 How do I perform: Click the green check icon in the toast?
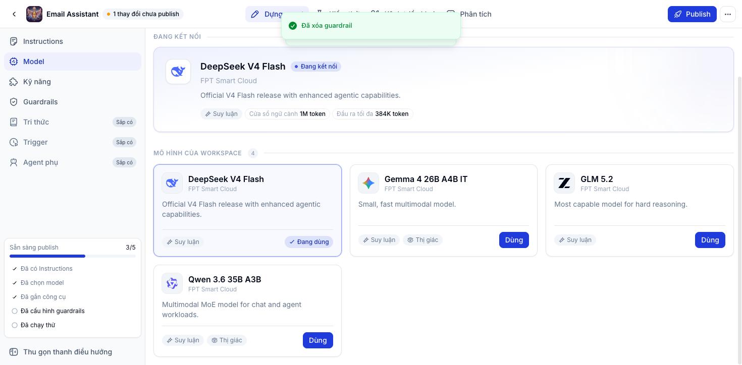[x=292, y=26]
